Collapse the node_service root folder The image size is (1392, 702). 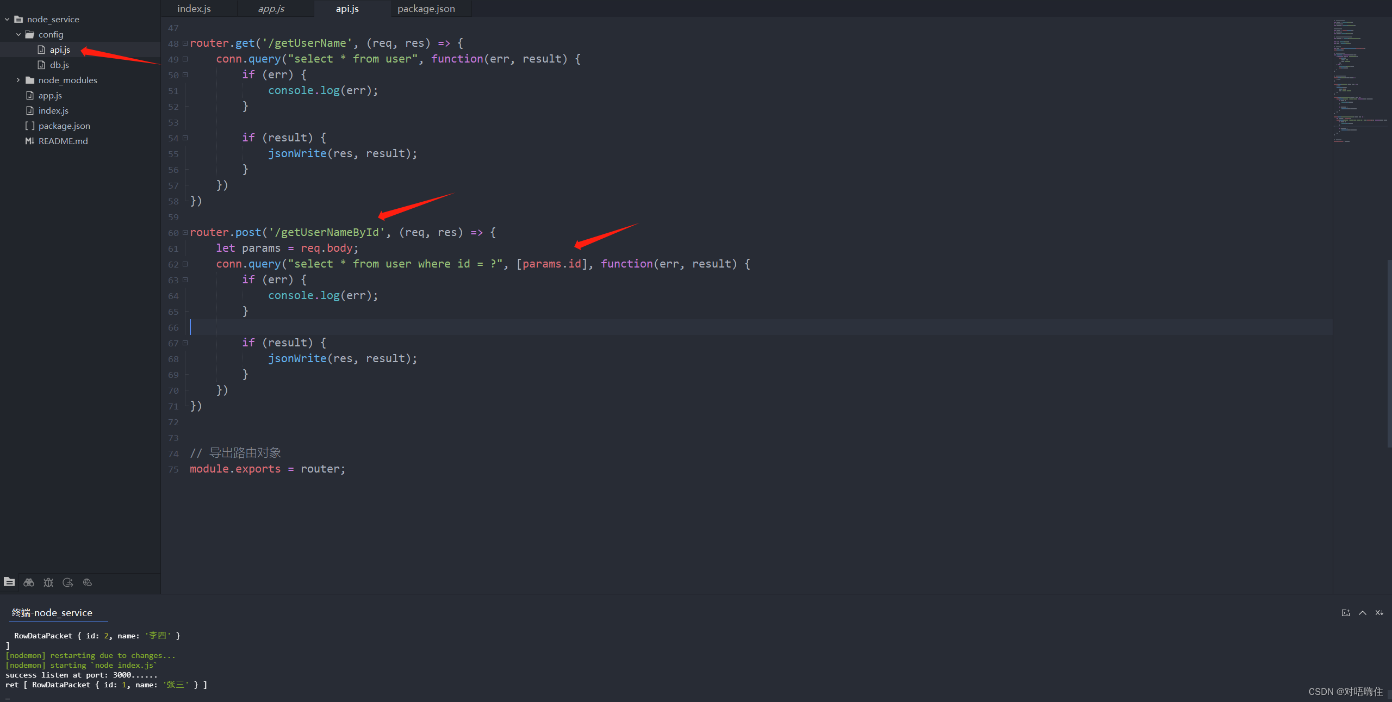7,20
